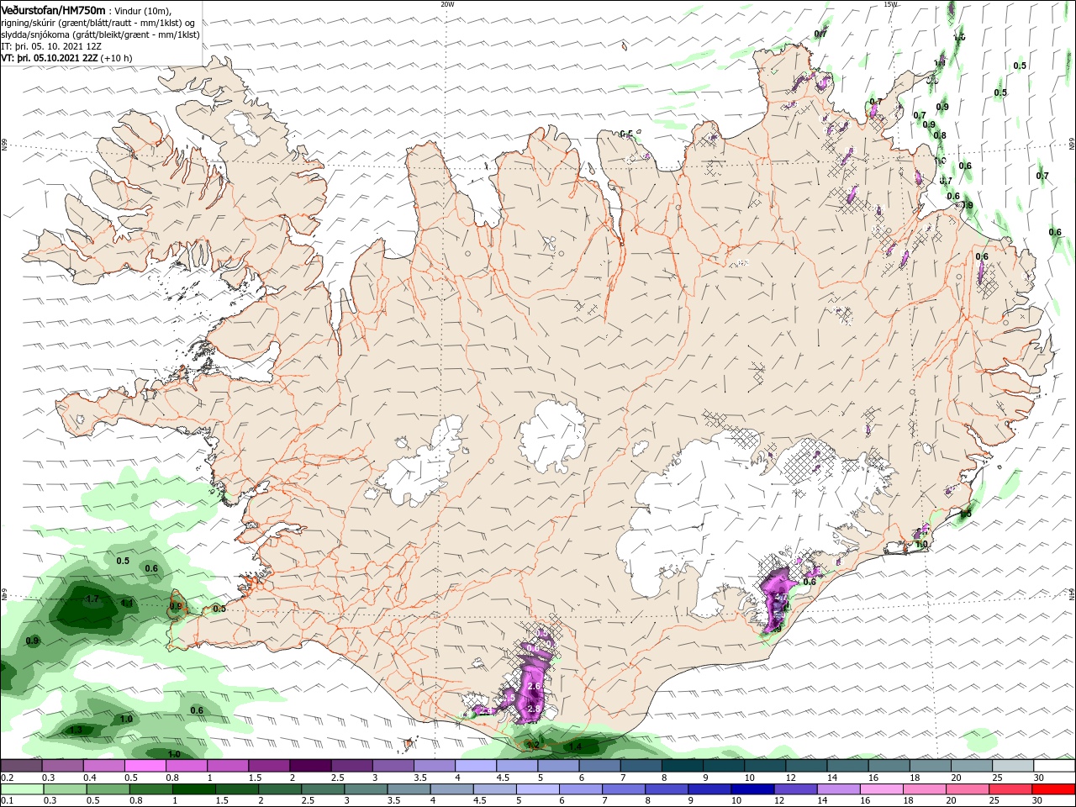Select pink swatch between 16 and 18, lower scale
This screenshot has width=1076, height=807.
tap(881, 789)
